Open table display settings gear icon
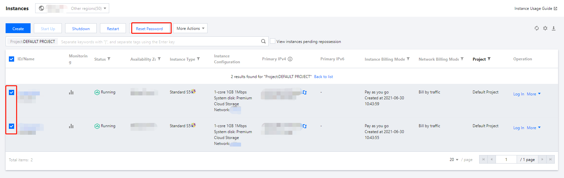Screen dimensions: 564x178 tap(545, 28)
